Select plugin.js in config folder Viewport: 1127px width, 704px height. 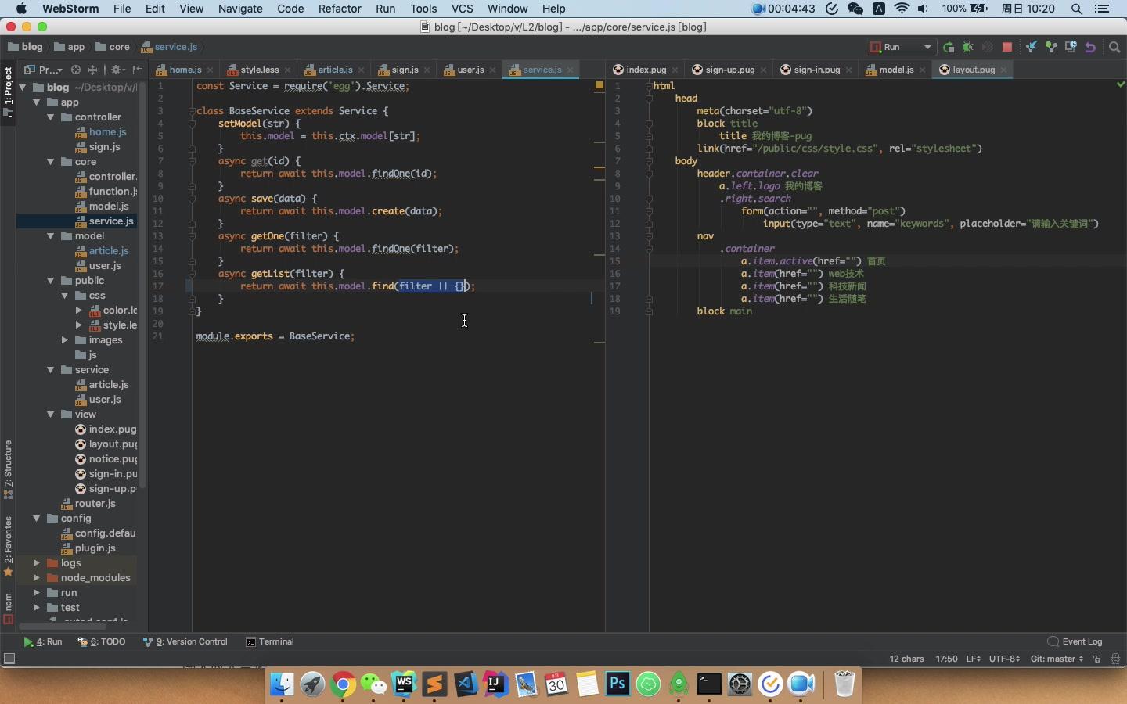pos(95,548)
